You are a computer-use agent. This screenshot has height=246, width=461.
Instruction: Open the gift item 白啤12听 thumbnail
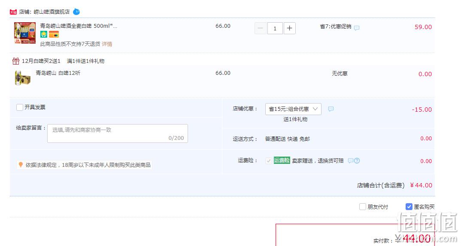click(x=23, y=78)
